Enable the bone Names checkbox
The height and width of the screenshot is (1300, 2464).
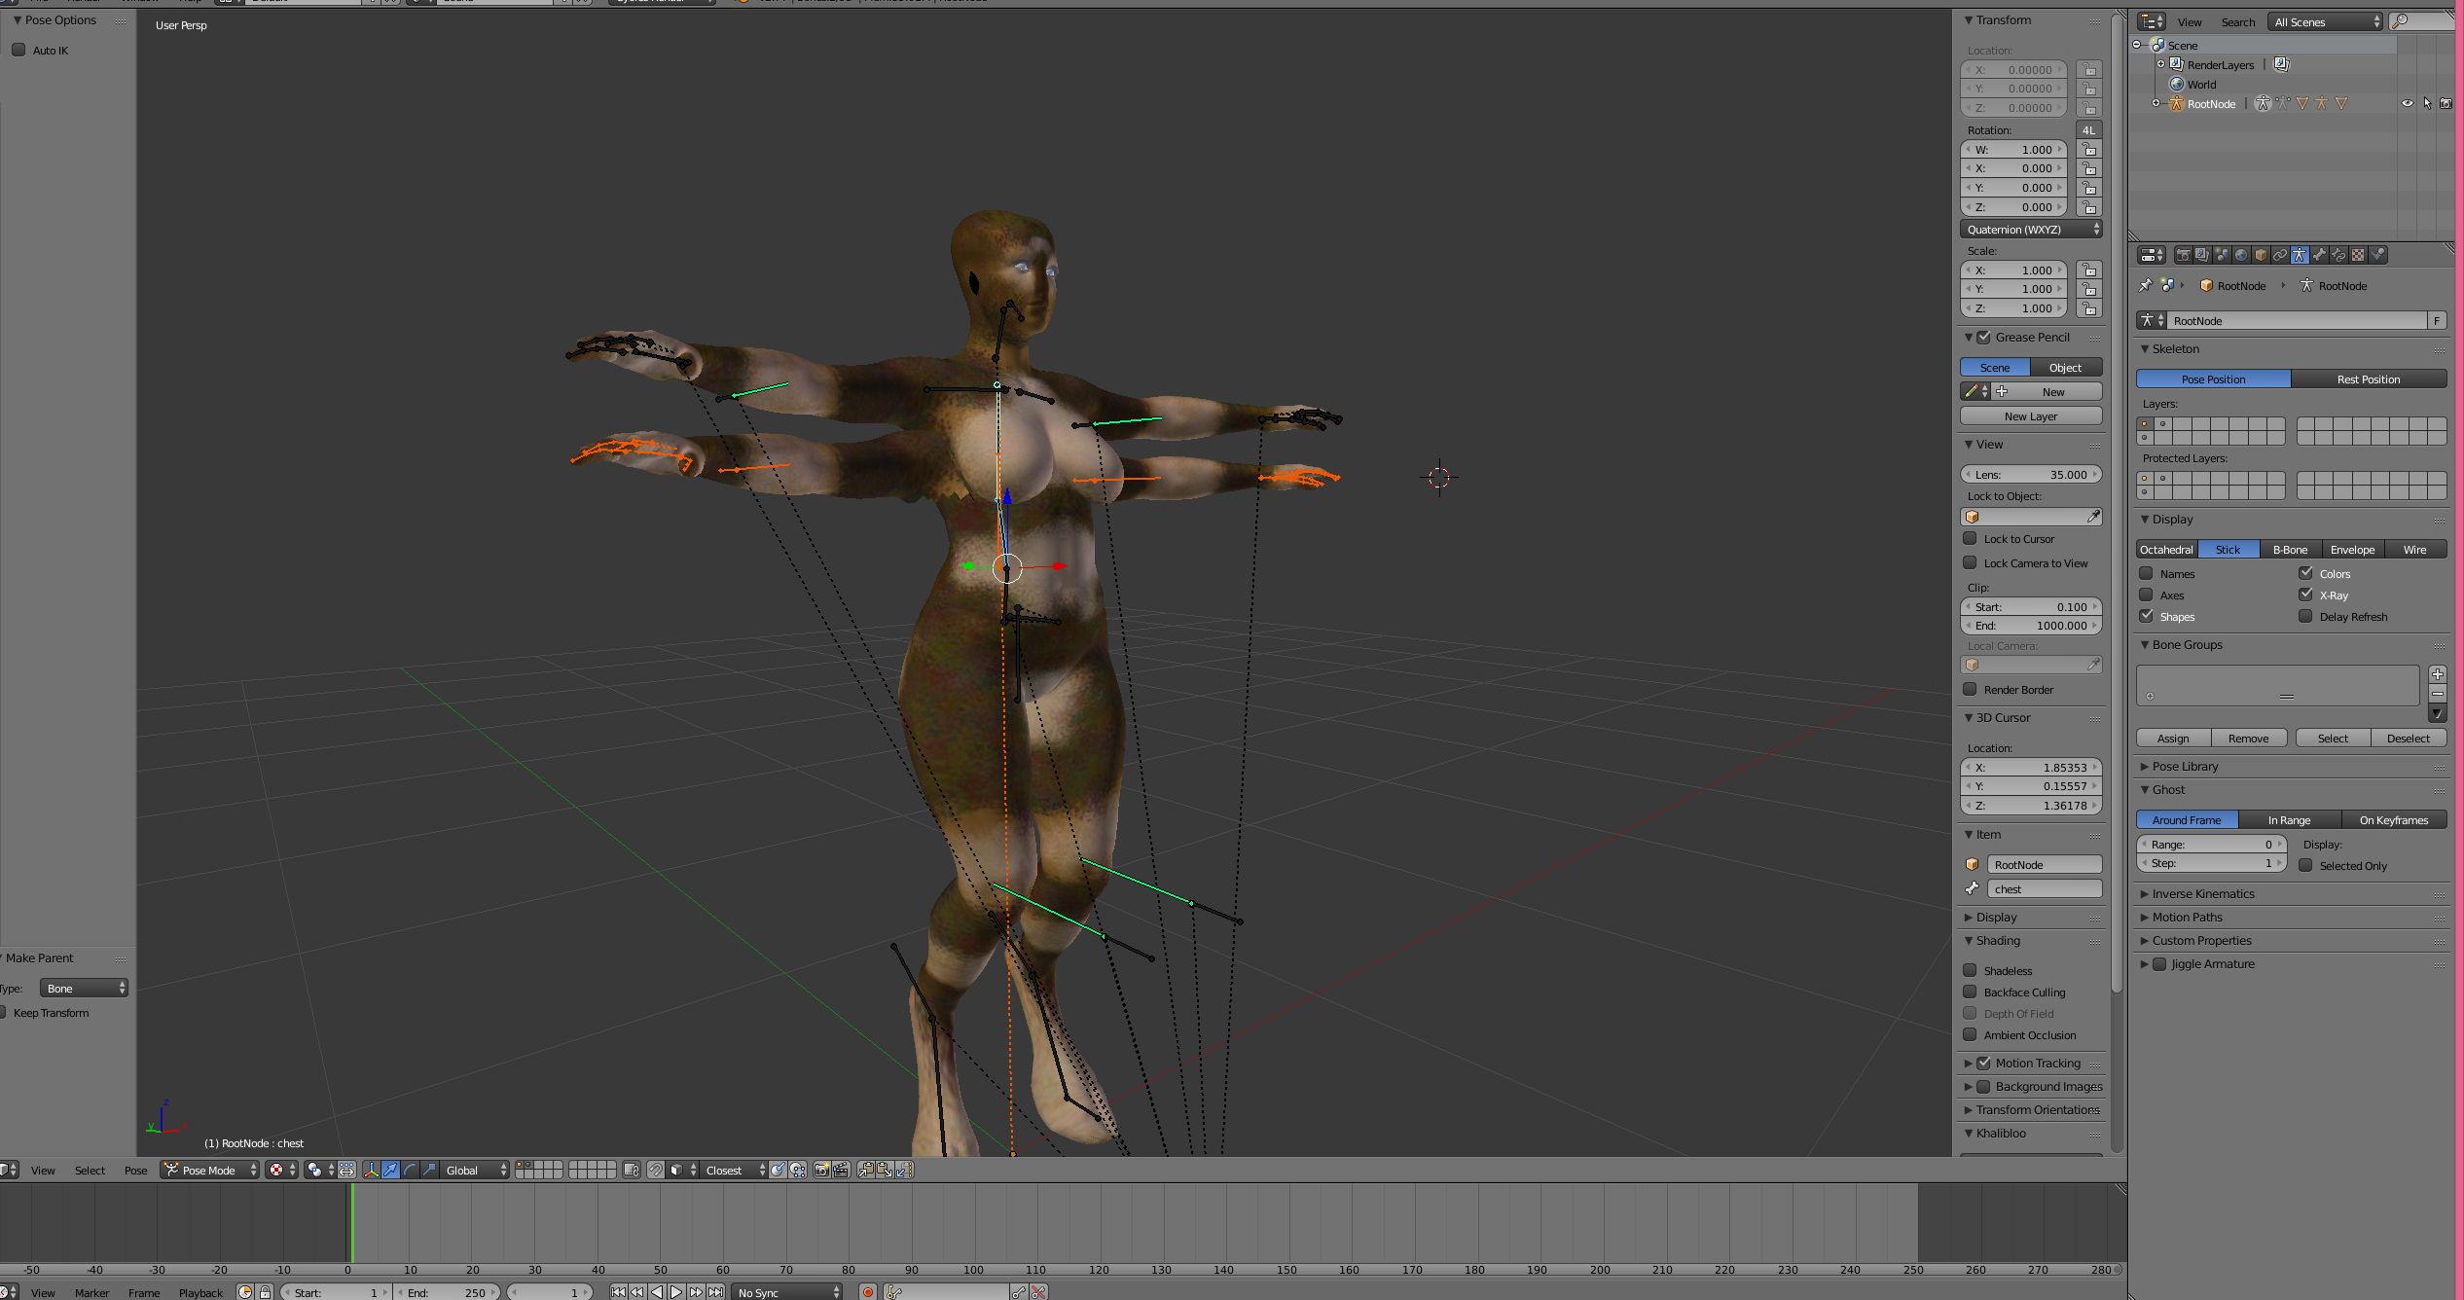point(2146,573)
